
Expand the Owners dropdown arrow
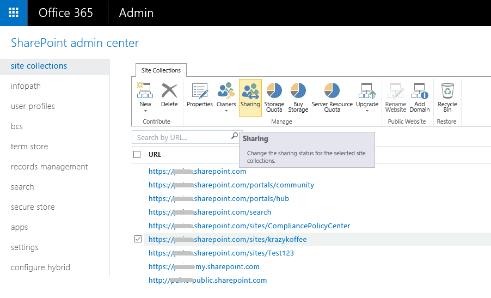click(226, 111)
